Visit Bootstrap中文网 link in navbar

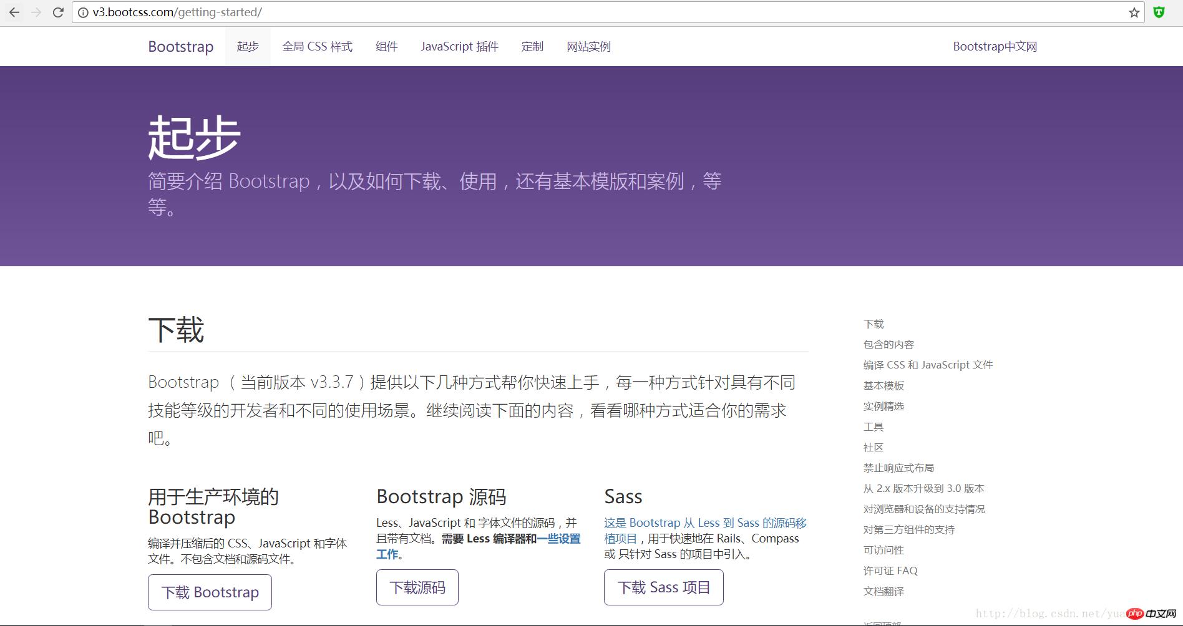(995, 47)
